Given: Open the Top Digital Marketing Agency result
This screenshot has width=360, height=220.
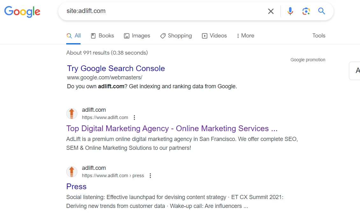Looking at the screenshot, I should coord(172,128).
